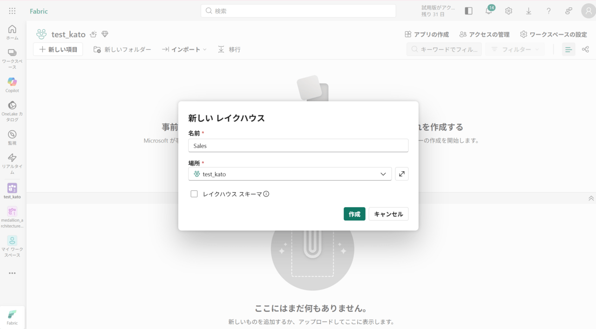Click the 作成 button
This screenshot has height=329, width=596.
click(354, 214)
